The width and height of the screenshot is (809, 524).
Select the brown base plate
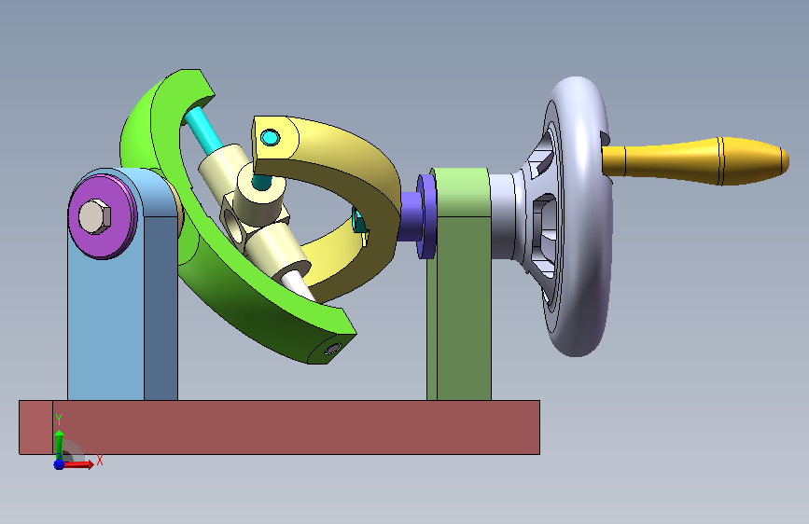(x=280, y=427)
